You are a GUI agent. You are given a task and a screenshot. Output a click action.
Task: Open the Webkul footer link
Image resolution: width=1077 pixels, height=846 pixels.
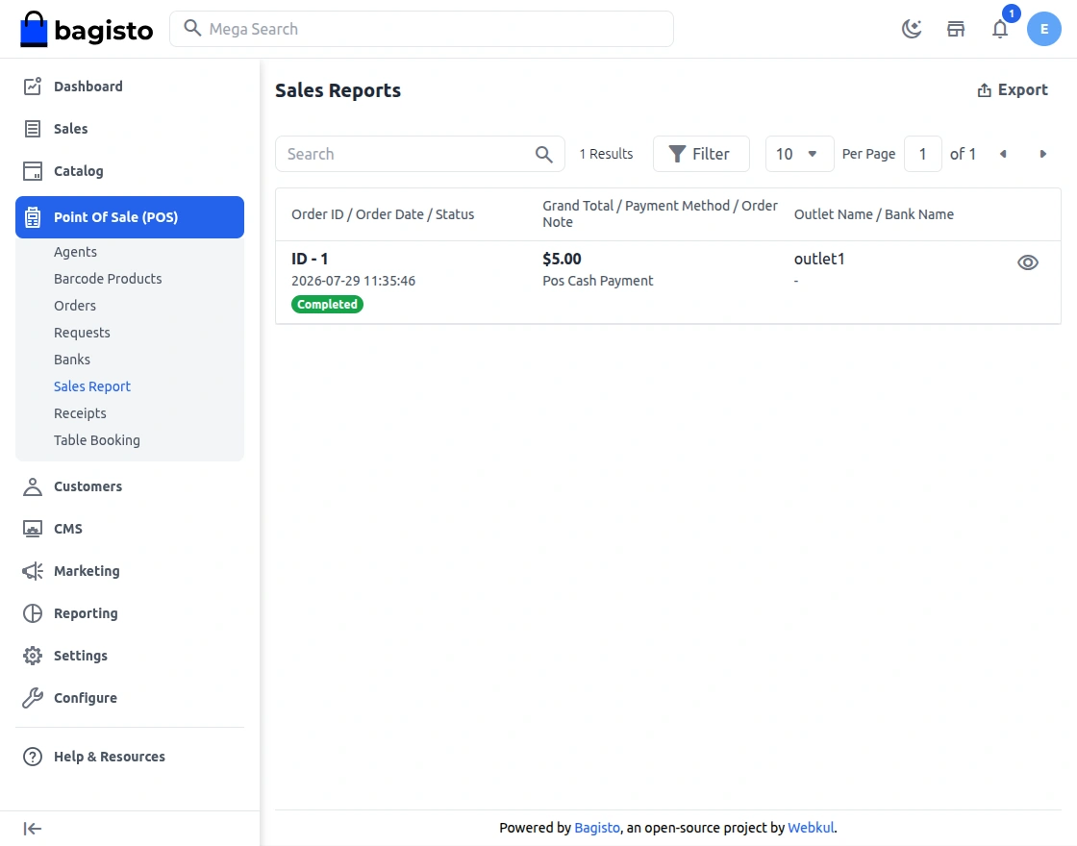coord(811,828)
